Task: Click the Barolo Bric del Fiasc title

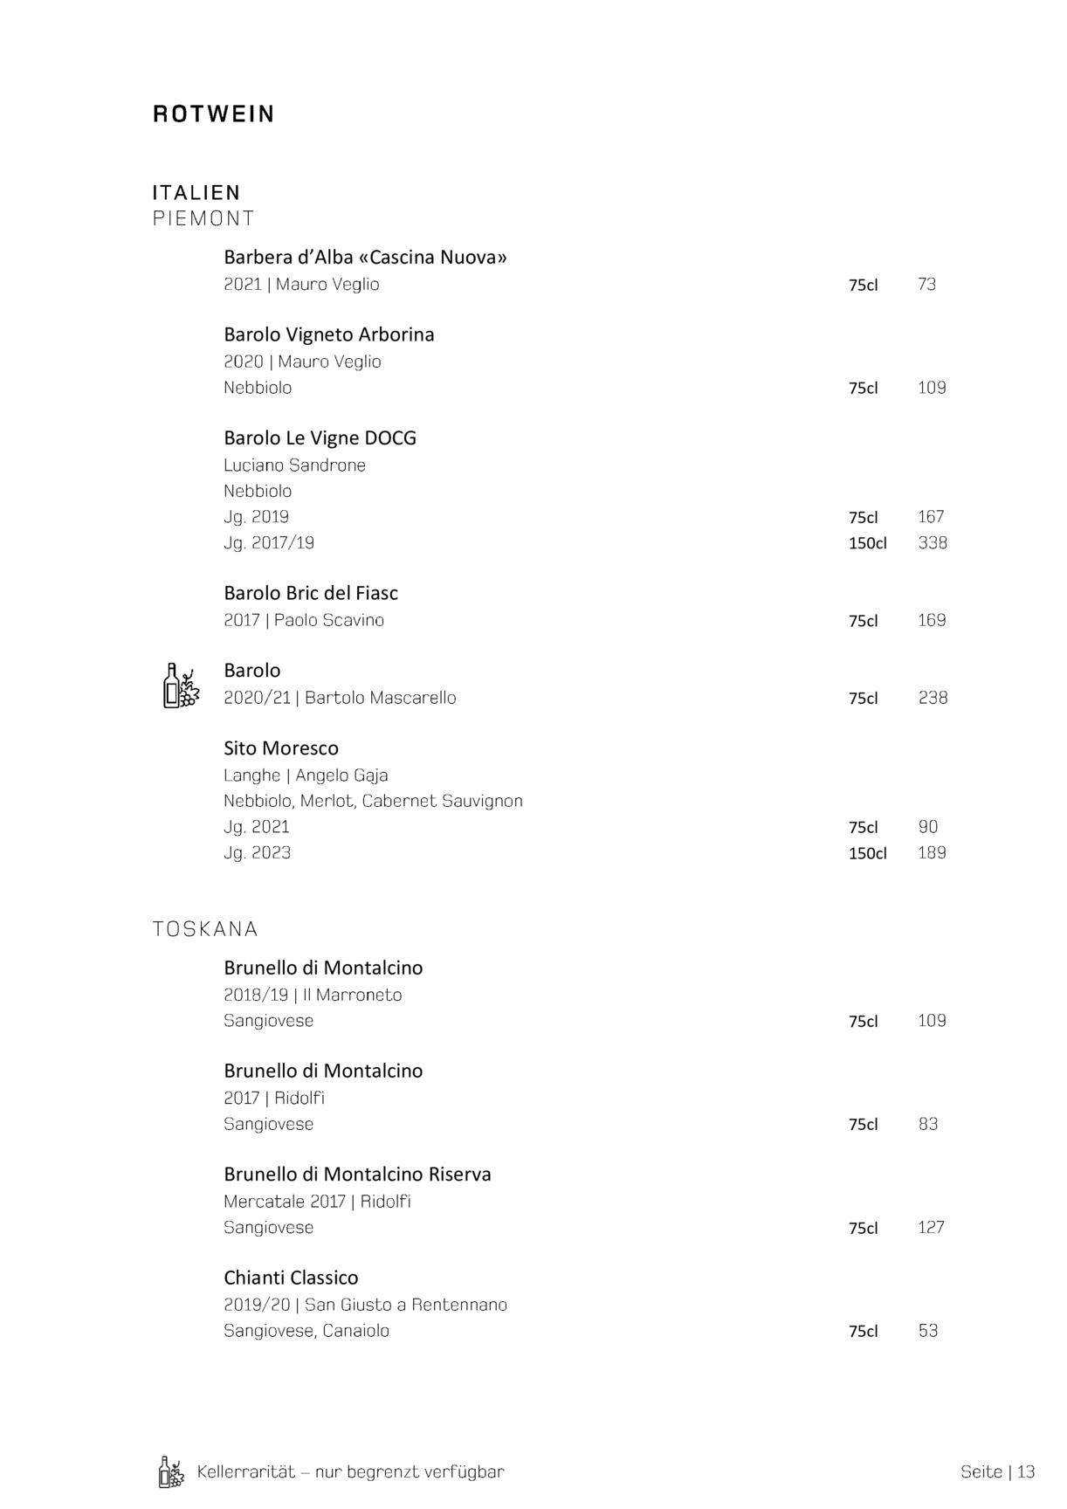Action: pos(311,593)
